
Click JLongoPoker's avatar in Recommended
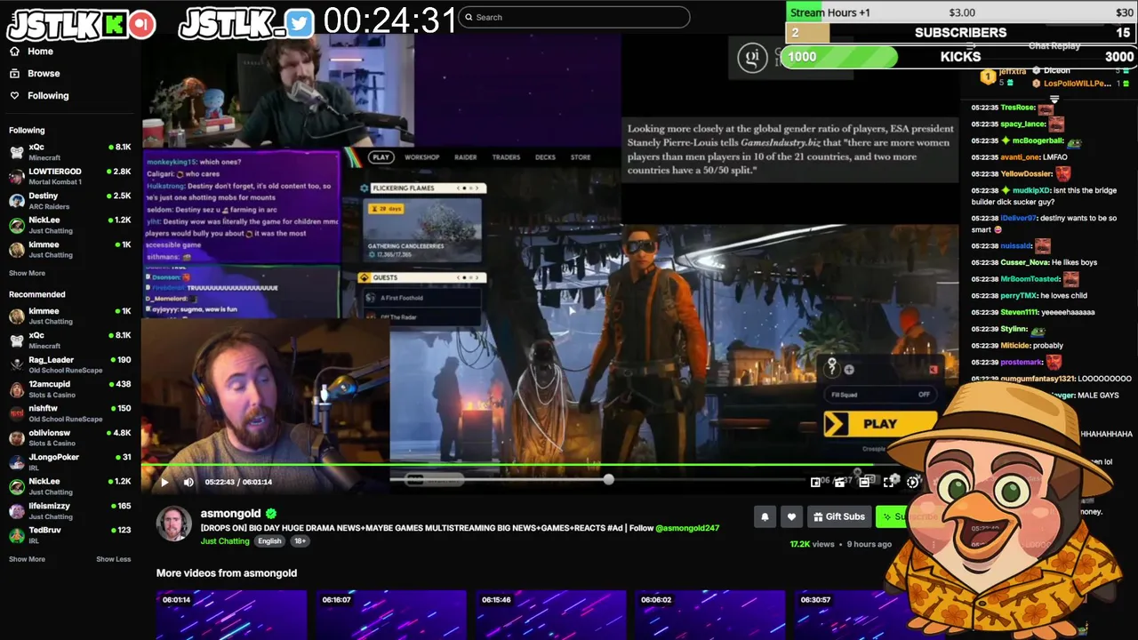tap(16, 462)
